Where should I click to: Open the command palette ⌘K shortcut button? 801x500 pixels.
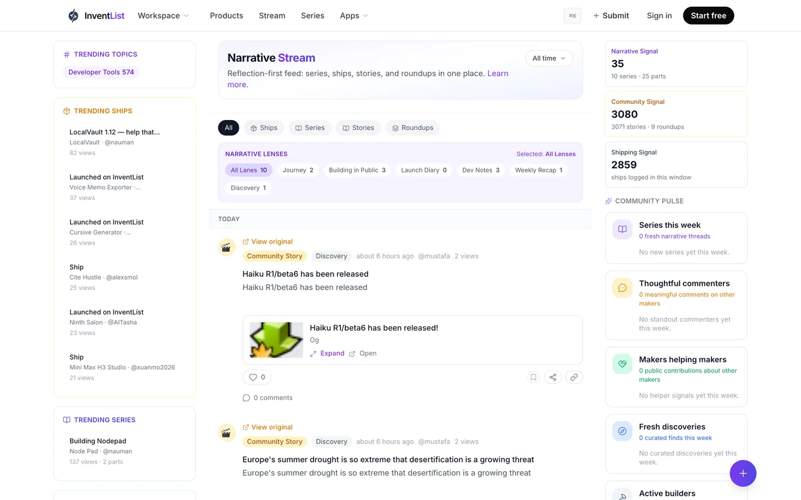pyautogui.click(x=573, y=16)
